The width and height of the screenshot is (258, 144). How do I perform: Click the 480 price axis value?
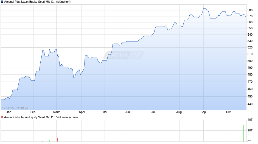(x=250, y=74)
